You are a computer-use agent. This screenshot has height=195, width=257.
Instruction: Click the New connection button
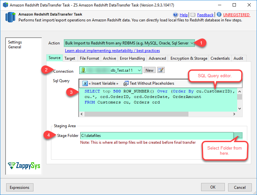(149, 70)
